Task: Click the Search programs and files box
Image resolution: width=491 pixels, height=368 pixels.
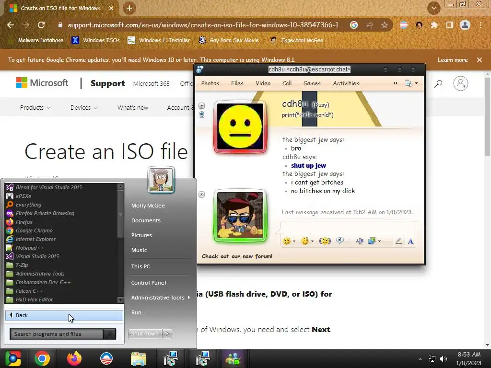Action: click(57, 334)
